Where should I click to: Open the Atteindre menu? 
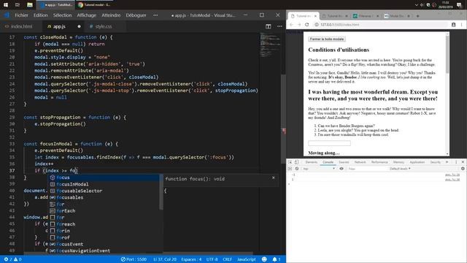coord(111,15)
